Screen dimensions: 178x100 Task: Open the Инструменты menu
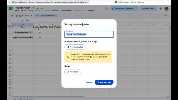66,11
